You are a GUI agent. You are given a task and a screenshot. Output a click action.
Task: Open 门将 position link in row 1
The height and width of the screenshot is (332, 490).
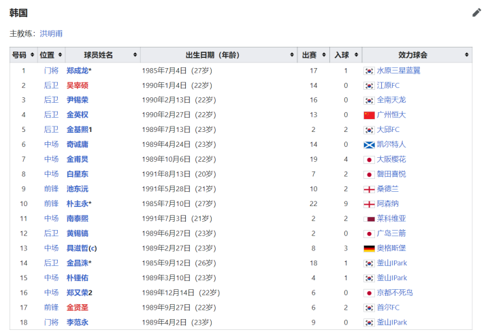tap(51, 71)
